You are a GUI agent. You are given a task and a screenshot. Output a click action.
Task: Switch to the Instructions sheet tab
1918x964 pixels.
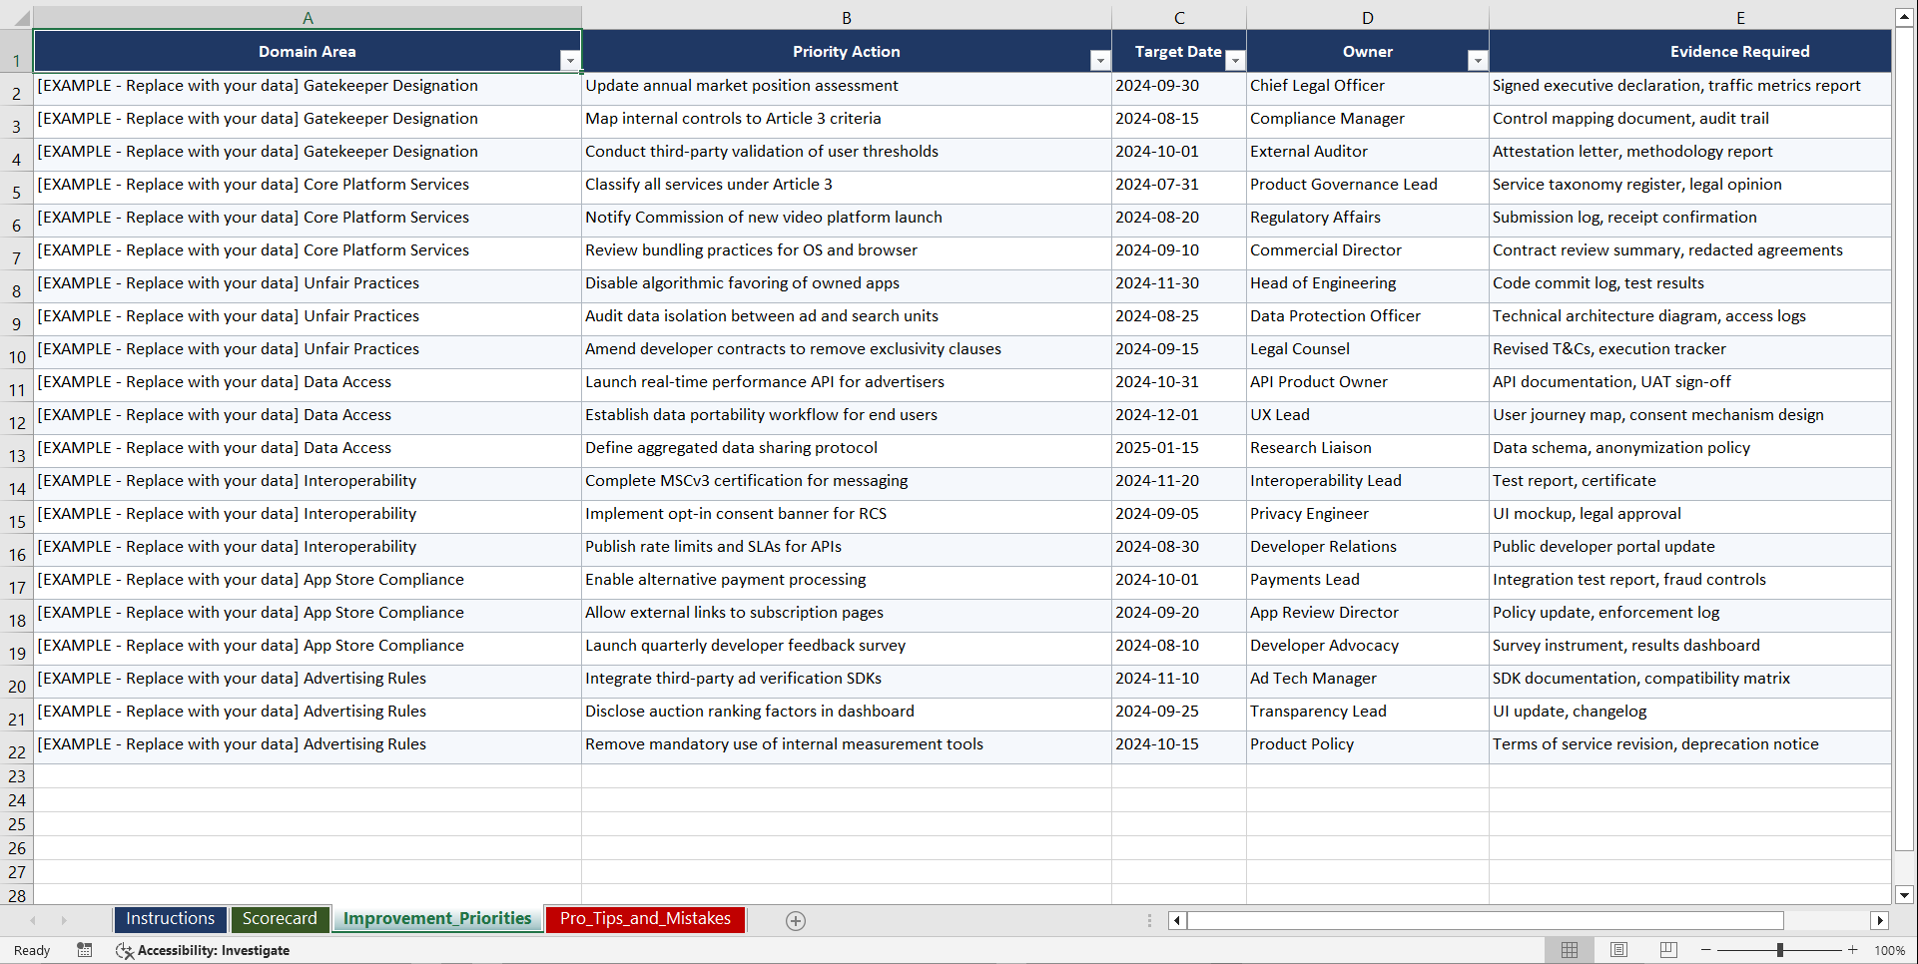170,918
